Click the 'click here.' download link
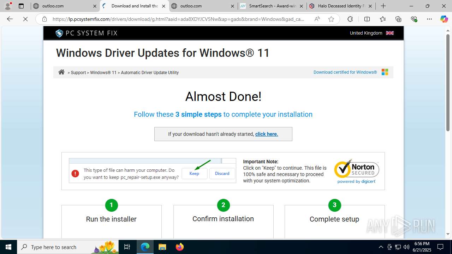Screen dimensions: 452x254 (x=267, y=134)
